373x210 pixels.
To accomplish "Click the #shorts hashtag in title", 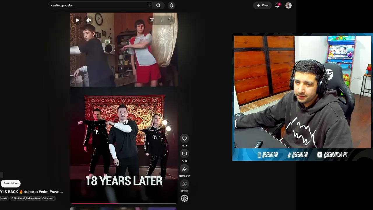I will (31, 192).
